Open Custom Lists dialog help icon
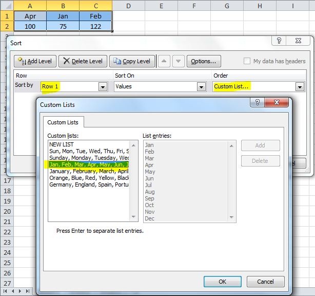The height and width of the screenshot is (296, 315). pyautogui.click(x=258, y=102)
